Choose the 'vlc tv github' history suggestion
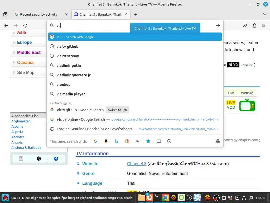This screenshot has height=203, width=270. 135,47
